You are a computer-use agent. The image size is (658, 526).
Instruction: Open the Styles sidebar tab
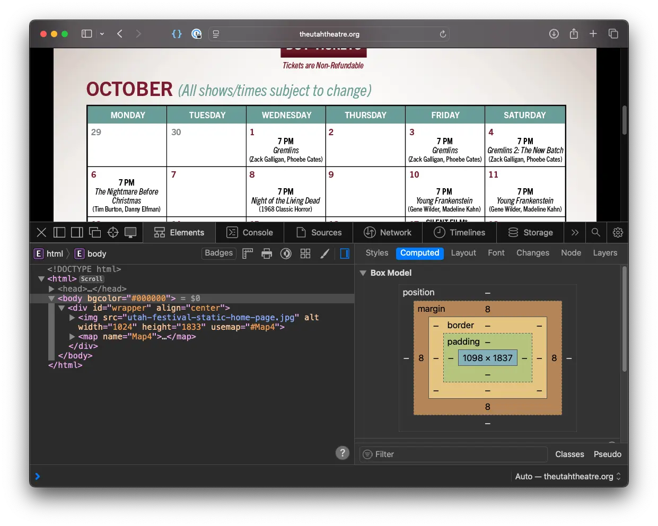[x=377, y=253]
